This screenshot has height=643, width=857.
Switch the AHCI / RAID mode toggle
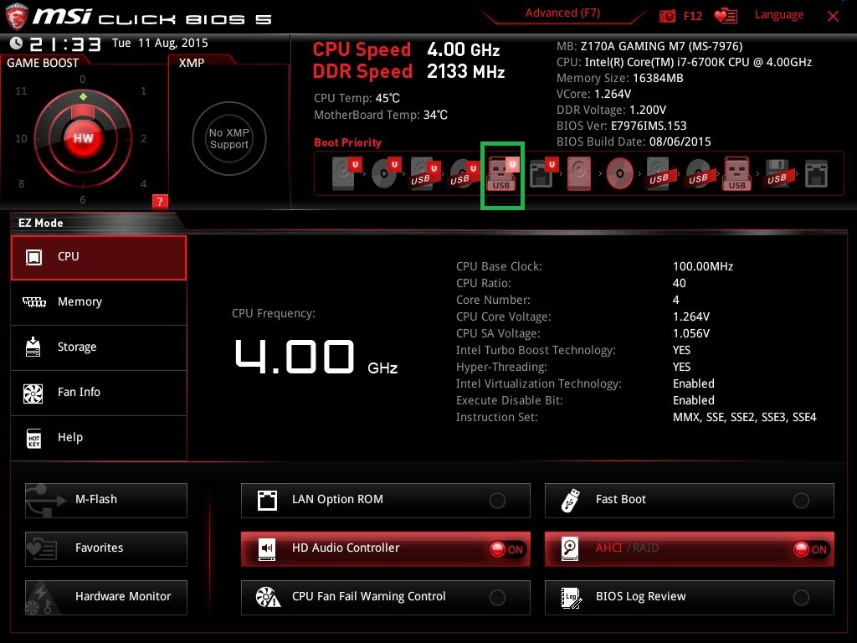coord(690,549)
